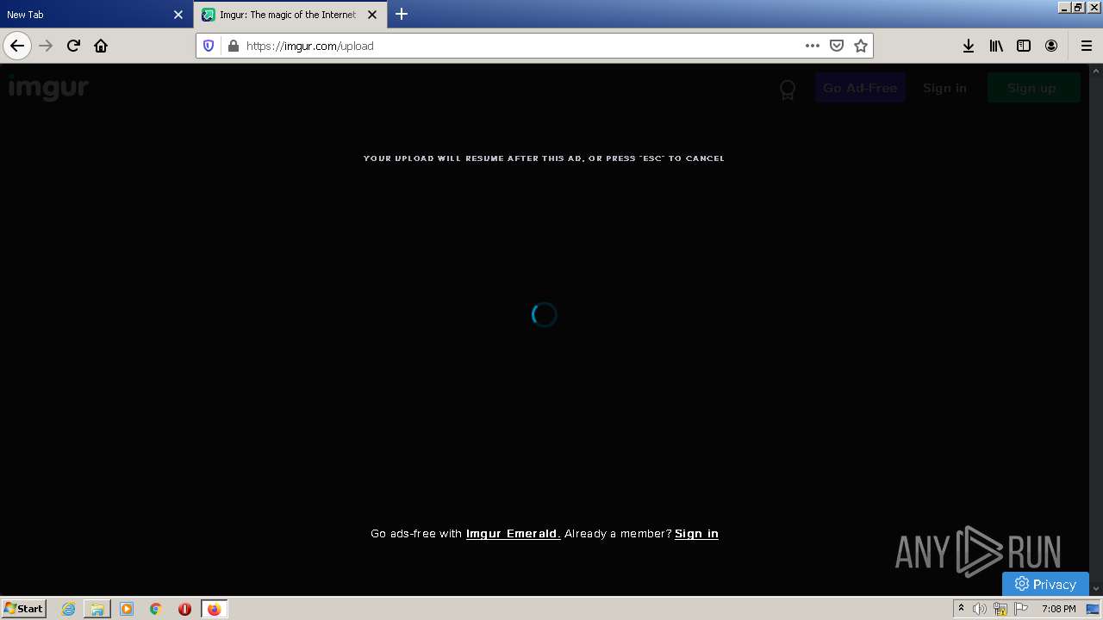Screen dimensions: 1103x620
Task: Click the forward navigation arrow
Action: coord(46,46)
